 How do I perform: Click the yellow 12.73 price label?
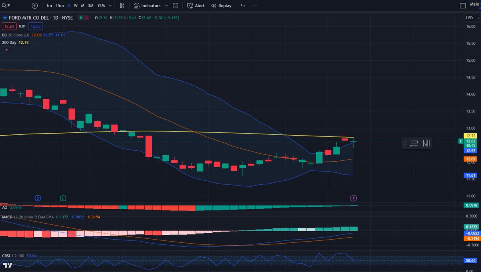tap(471, 136)
